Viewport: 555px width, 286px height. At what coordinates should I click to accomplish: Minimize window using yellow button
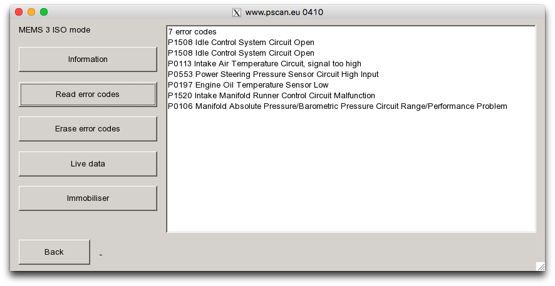(31, 12)
